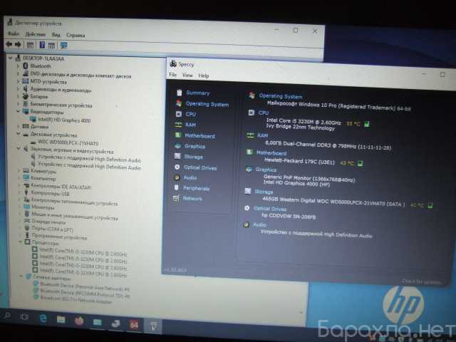Open the Motherboard section in Speccy sidebar
Screen dimensions: 456x342
click(199, 135)
